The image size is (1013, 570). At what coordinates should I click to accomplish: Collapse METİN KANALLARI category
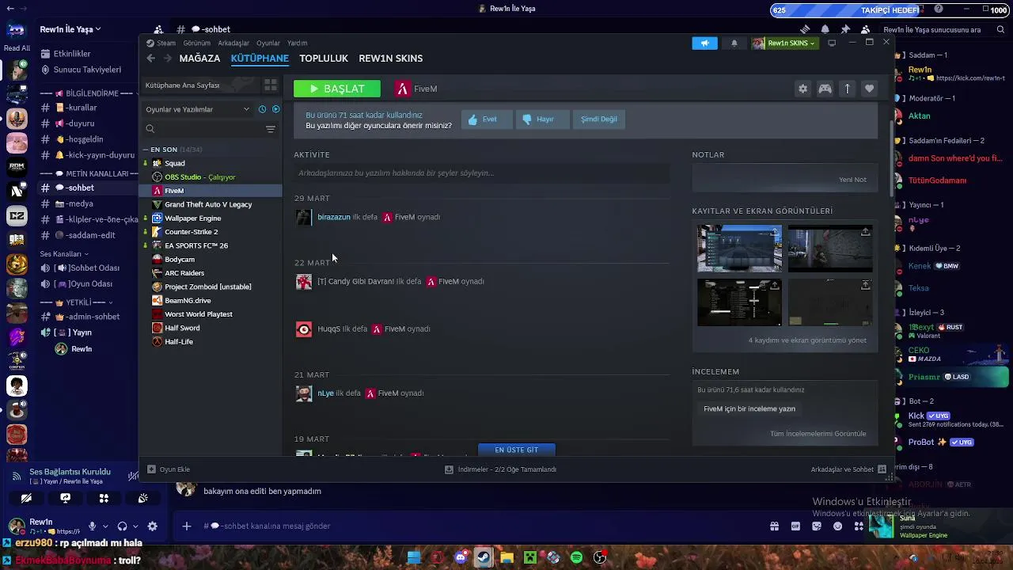(95, 173)
